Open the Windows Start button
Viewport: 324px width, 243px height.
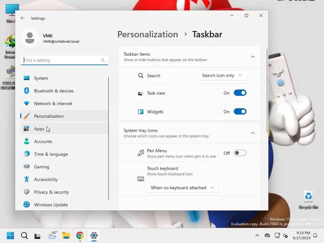10,235
